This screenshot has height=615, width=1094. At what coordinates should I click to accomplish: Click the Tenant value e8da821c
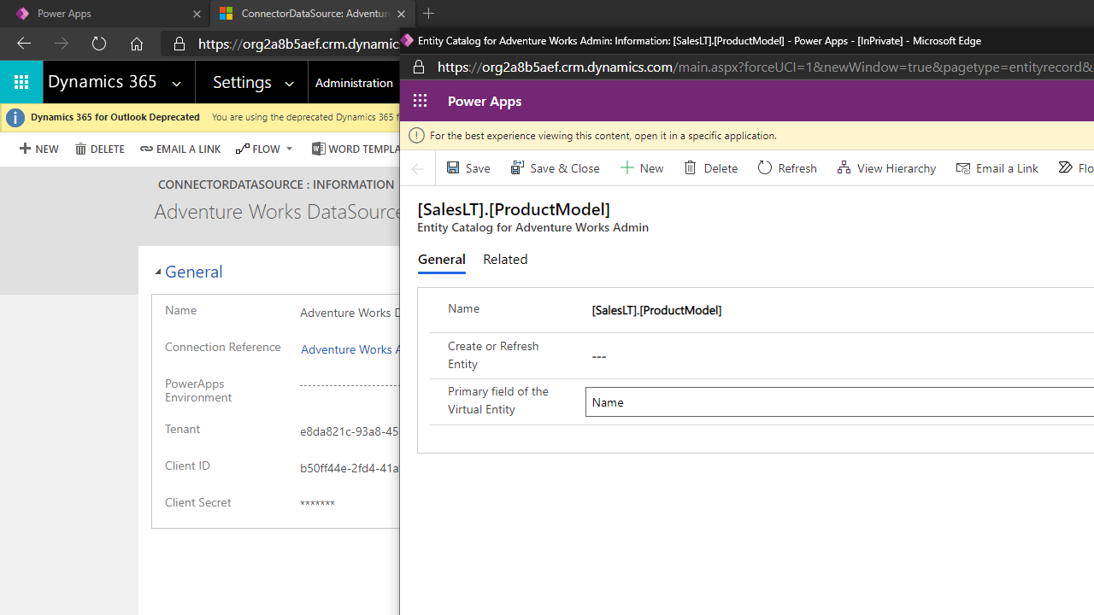click(x=350, y=431)
